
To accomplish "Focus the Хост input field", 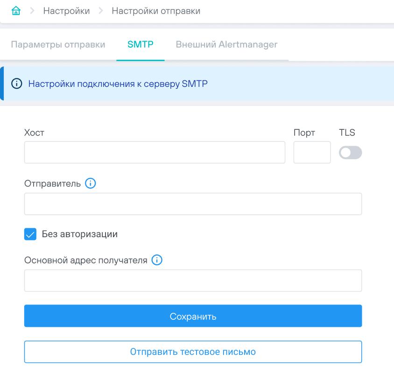I will pyautogui.click(x=155, y=153).
